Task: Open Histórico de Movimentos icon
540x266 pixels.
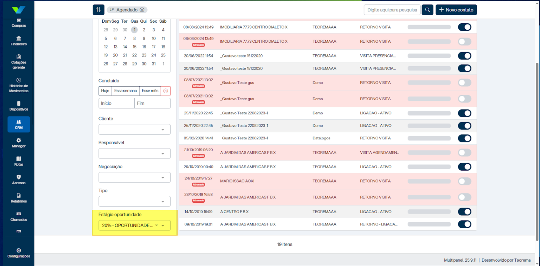Action: [x=19, y=85]
